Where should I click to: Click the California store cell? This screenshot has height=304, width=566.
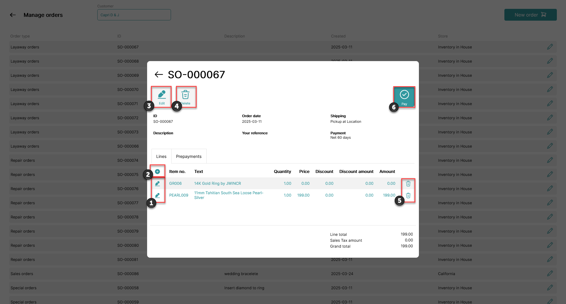pyautogui.click(x=447, y=274)
